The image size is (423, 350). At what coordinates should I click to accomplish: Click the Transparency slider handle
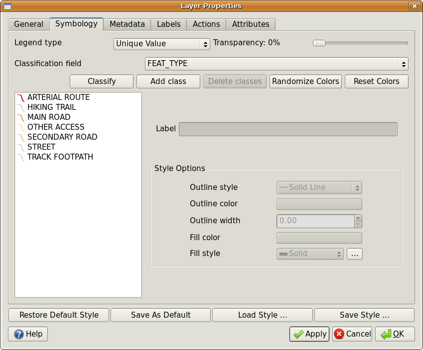(x=319, y=43)
